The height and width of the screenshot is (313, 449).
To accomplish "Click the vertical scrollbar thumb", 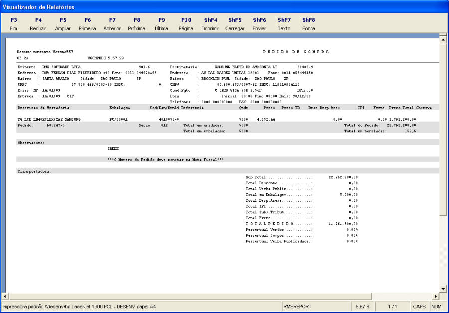I will tap(443, 129).
